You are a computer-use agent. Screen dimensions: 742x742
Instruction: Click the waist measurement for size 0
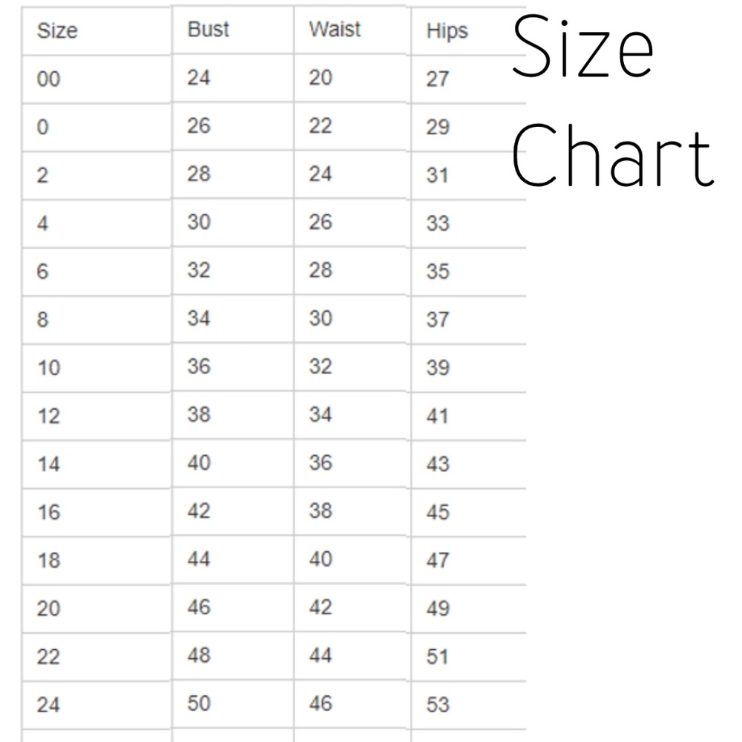(321, 125)
